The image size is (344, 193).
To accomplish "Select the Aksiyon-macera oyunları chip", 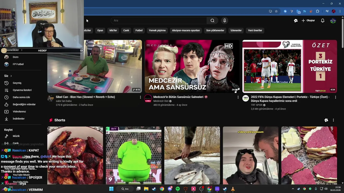I will click(x=186, y=31).
